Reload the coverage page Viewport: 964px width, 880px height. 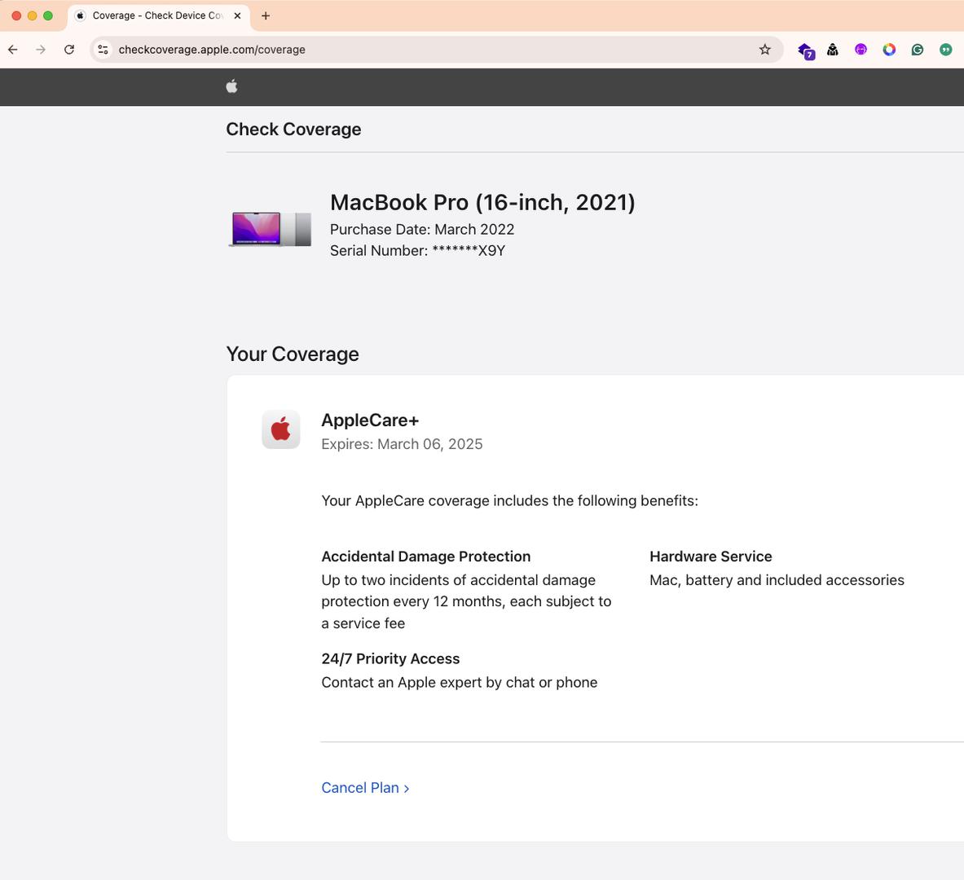pyautogui.click(x=69, y=50)
